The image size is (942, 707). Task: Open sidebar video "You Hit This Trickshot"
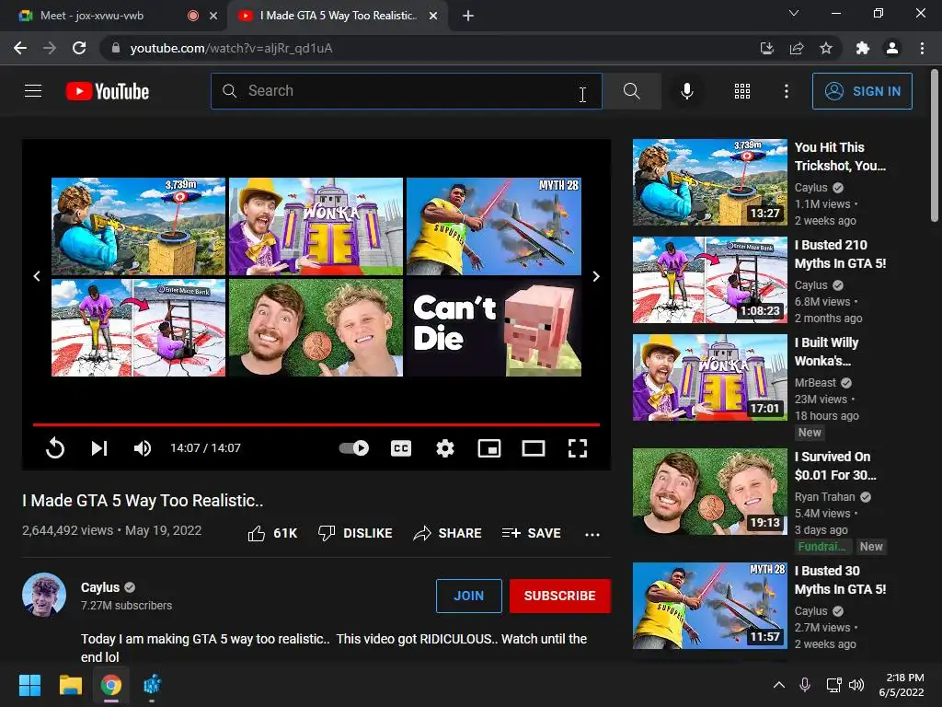(x=840, y=156)
